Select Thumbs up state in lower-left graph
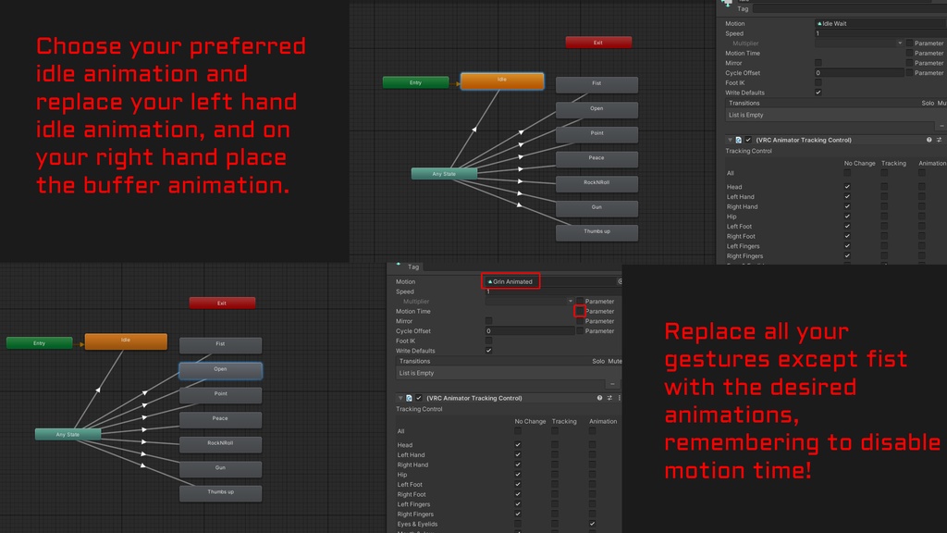 220,493
